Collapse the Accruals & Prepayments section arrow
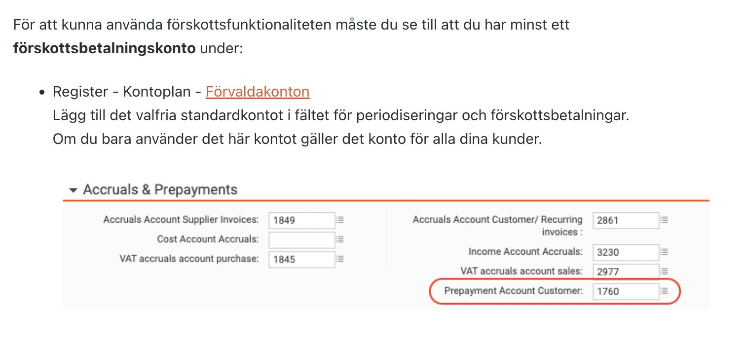 (x=74, y=190)
